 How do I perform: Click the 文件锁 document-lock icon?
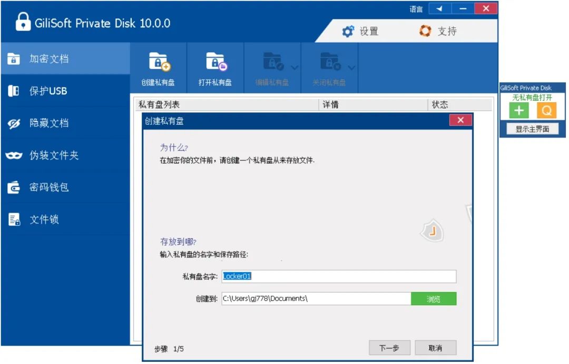[x=14, y=219]
